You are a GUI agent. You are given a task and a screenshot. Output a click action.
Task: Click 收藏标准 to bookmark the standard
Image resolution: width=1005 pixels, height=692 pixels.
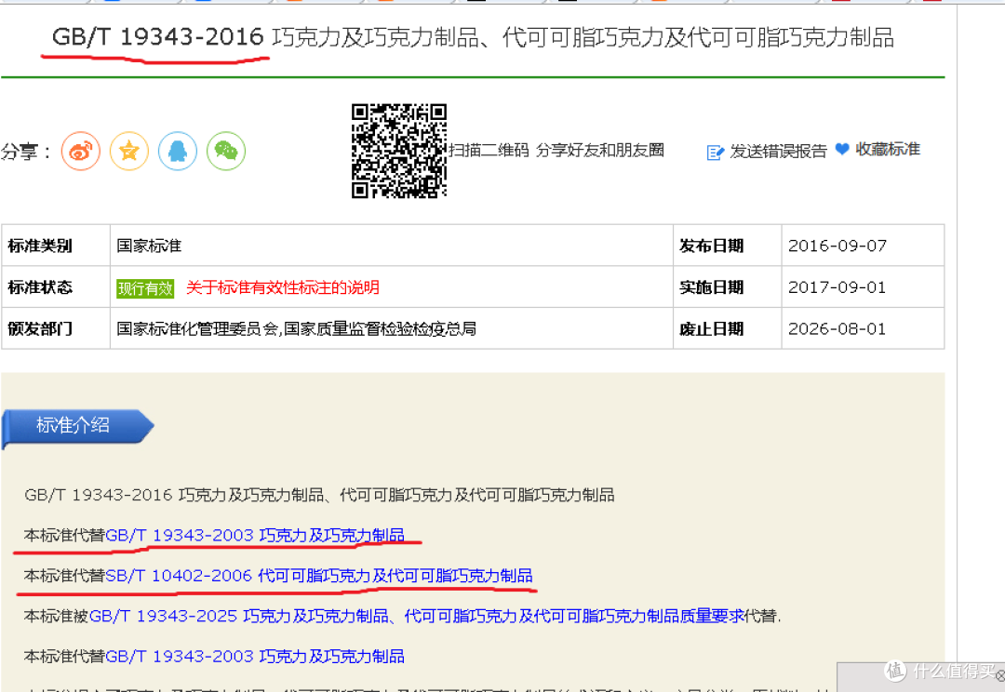coord(888,150)
